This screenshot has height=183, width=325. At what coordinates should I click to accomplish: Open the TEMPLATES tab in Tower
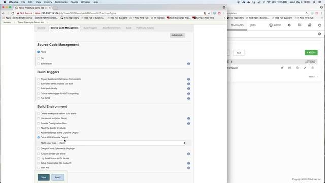pyautogui.click(x=237, y=25)
